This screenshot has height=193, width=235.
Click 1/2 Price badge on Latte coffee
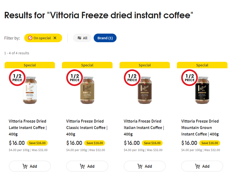point(17,78)
